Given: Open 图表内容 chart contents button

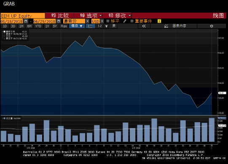Looking at the screenshot, I should [x=174, y=26].
